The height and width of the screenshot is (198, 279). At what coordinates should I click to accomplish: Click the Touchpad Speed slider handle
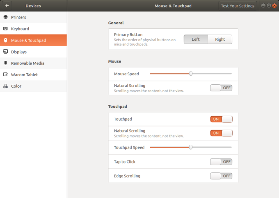pyautogui.click(x=191, y=147)
